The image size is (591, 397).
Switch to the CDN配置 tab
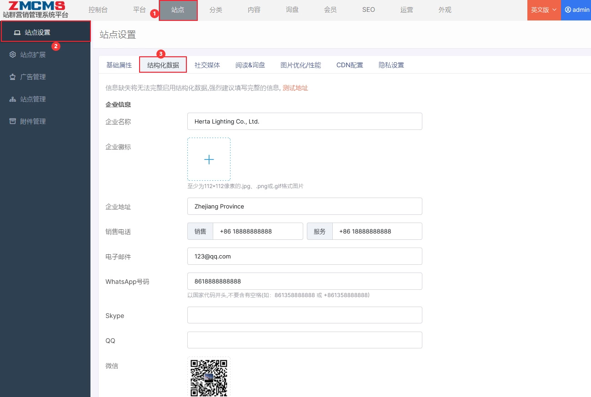(x=350, y=65)
